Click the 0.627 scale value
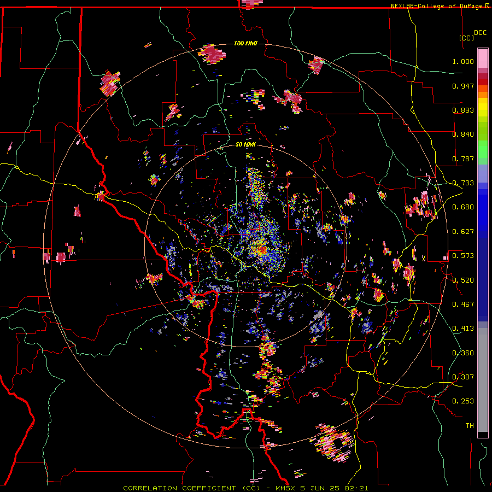The image size is (492, 492). (x=463, y=232)
